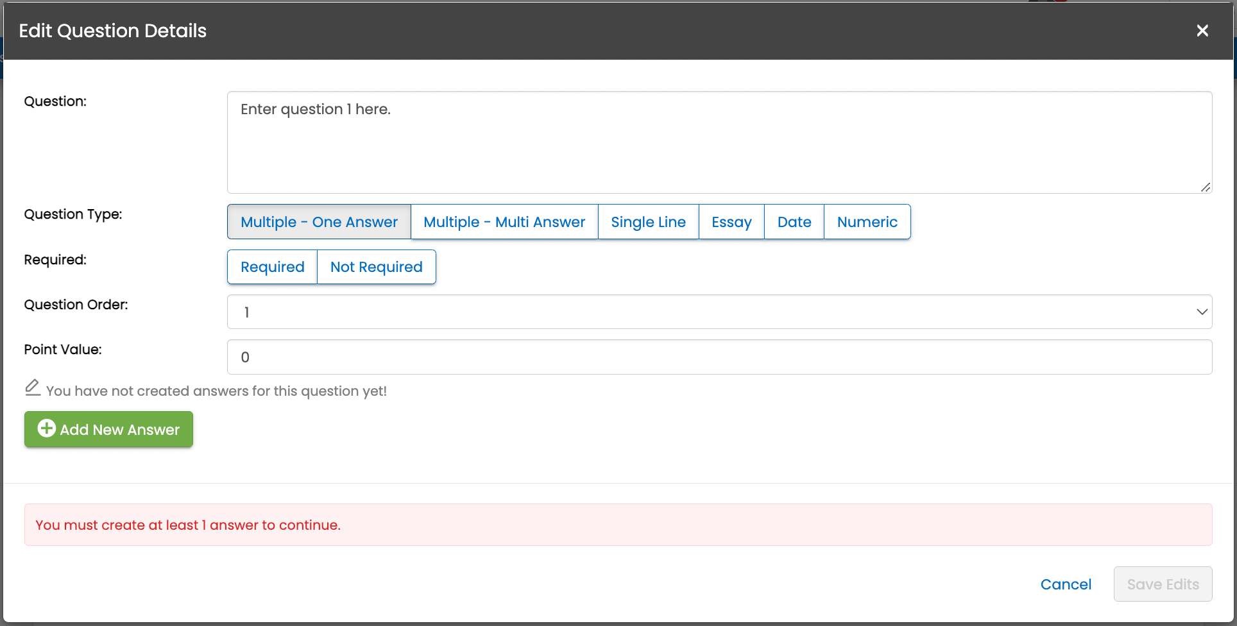The width and height of the screenshot is (1237, 626).
Task: Close the Edit Question Details dialog
Action: (x=1202, y=31)
